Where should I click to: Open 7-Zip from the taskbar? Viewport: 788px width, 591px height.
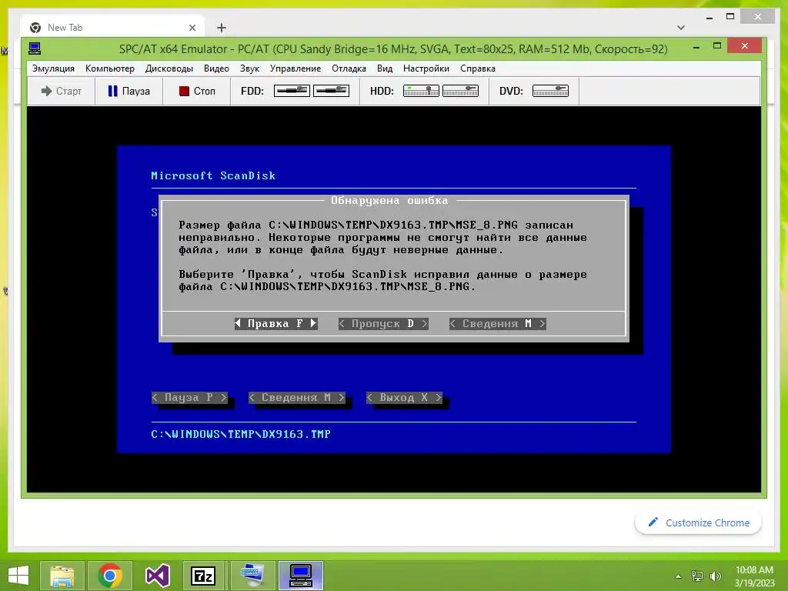pyautogui.click(x=203, y=576)
